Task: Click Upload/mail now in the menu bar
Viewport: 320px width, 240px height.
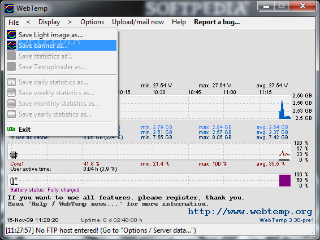Action: tap(138, 22)
